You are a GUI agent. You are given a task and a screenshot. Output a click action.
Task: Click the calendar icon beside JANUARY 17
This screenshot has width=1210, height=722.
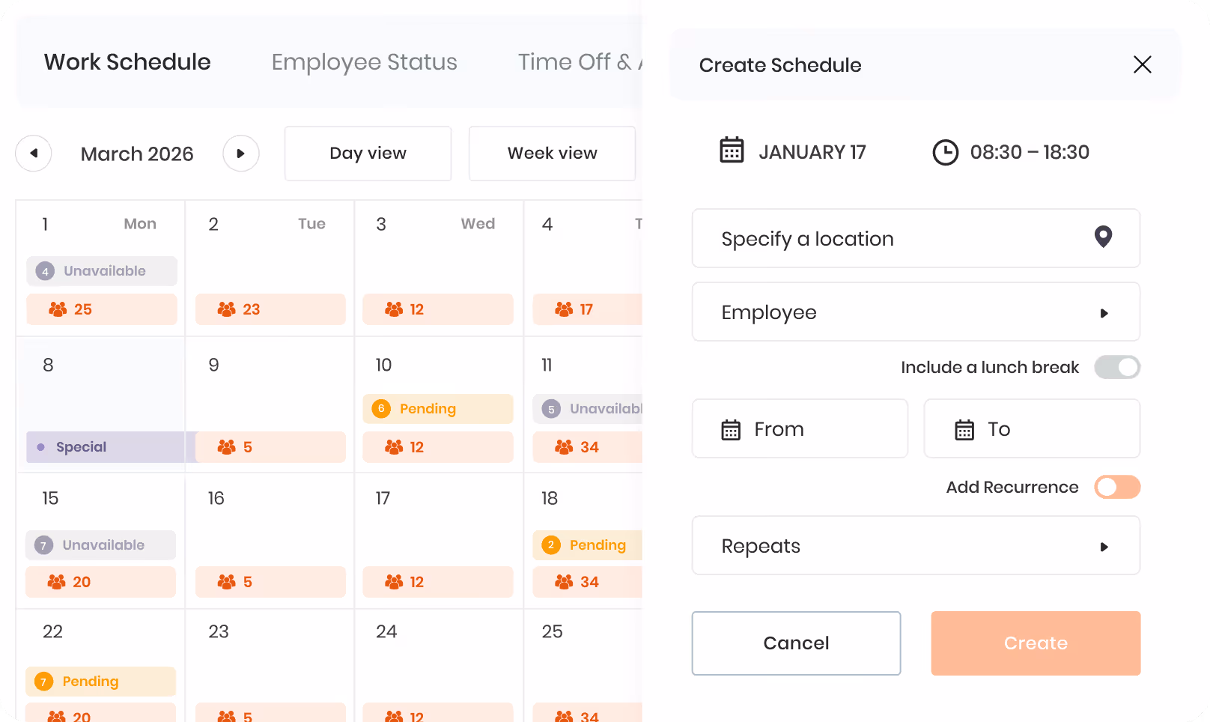click(x=732, y=150)
